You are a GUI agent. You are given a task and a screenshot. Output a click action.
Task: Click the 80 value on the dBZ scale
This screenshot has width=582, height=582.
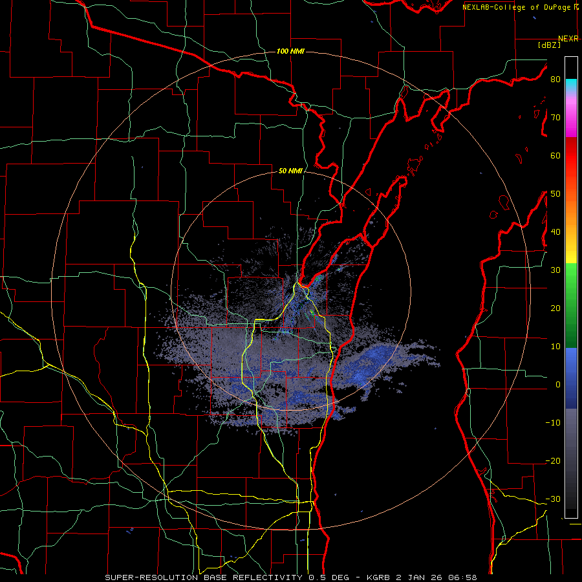tap(555, 80)
